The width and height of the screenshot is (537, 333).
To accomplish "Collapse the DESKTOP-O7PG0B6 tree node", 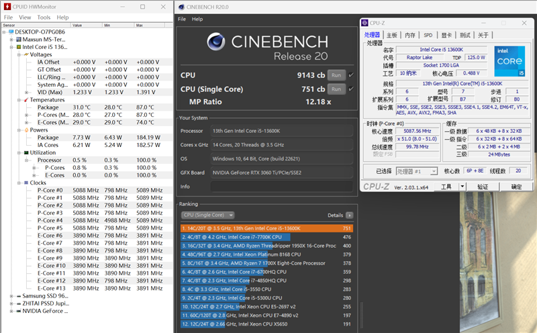I will [4, 32].
